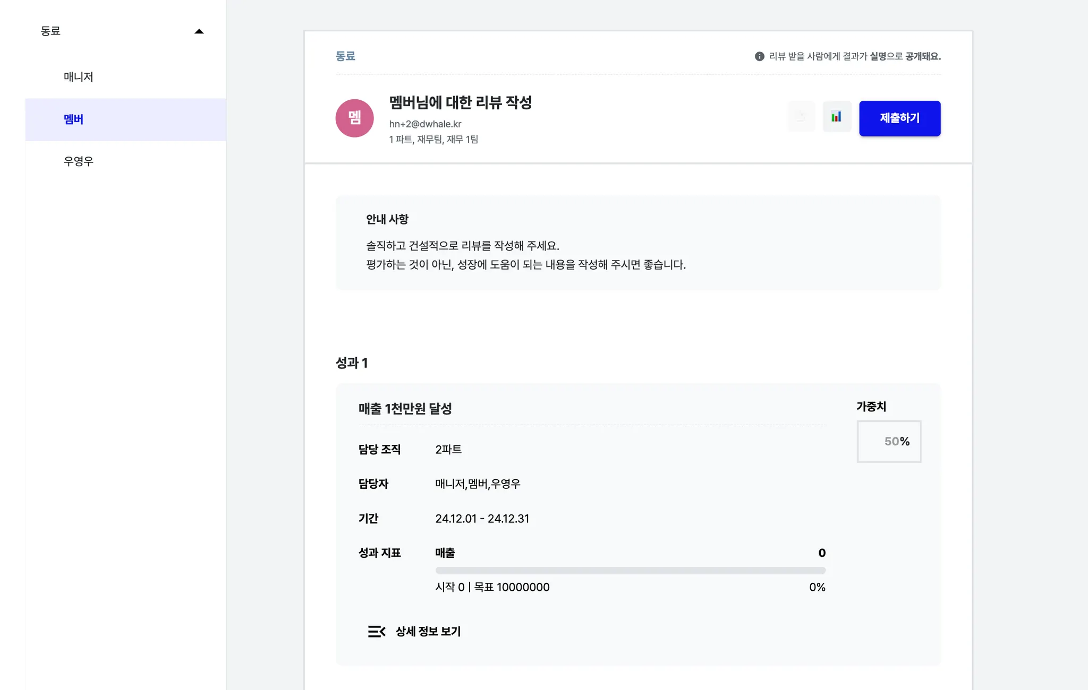This screenshot has height=690, width=1088.
Task: Click the 매출 progress bar
Action: (x=630, y=571)
